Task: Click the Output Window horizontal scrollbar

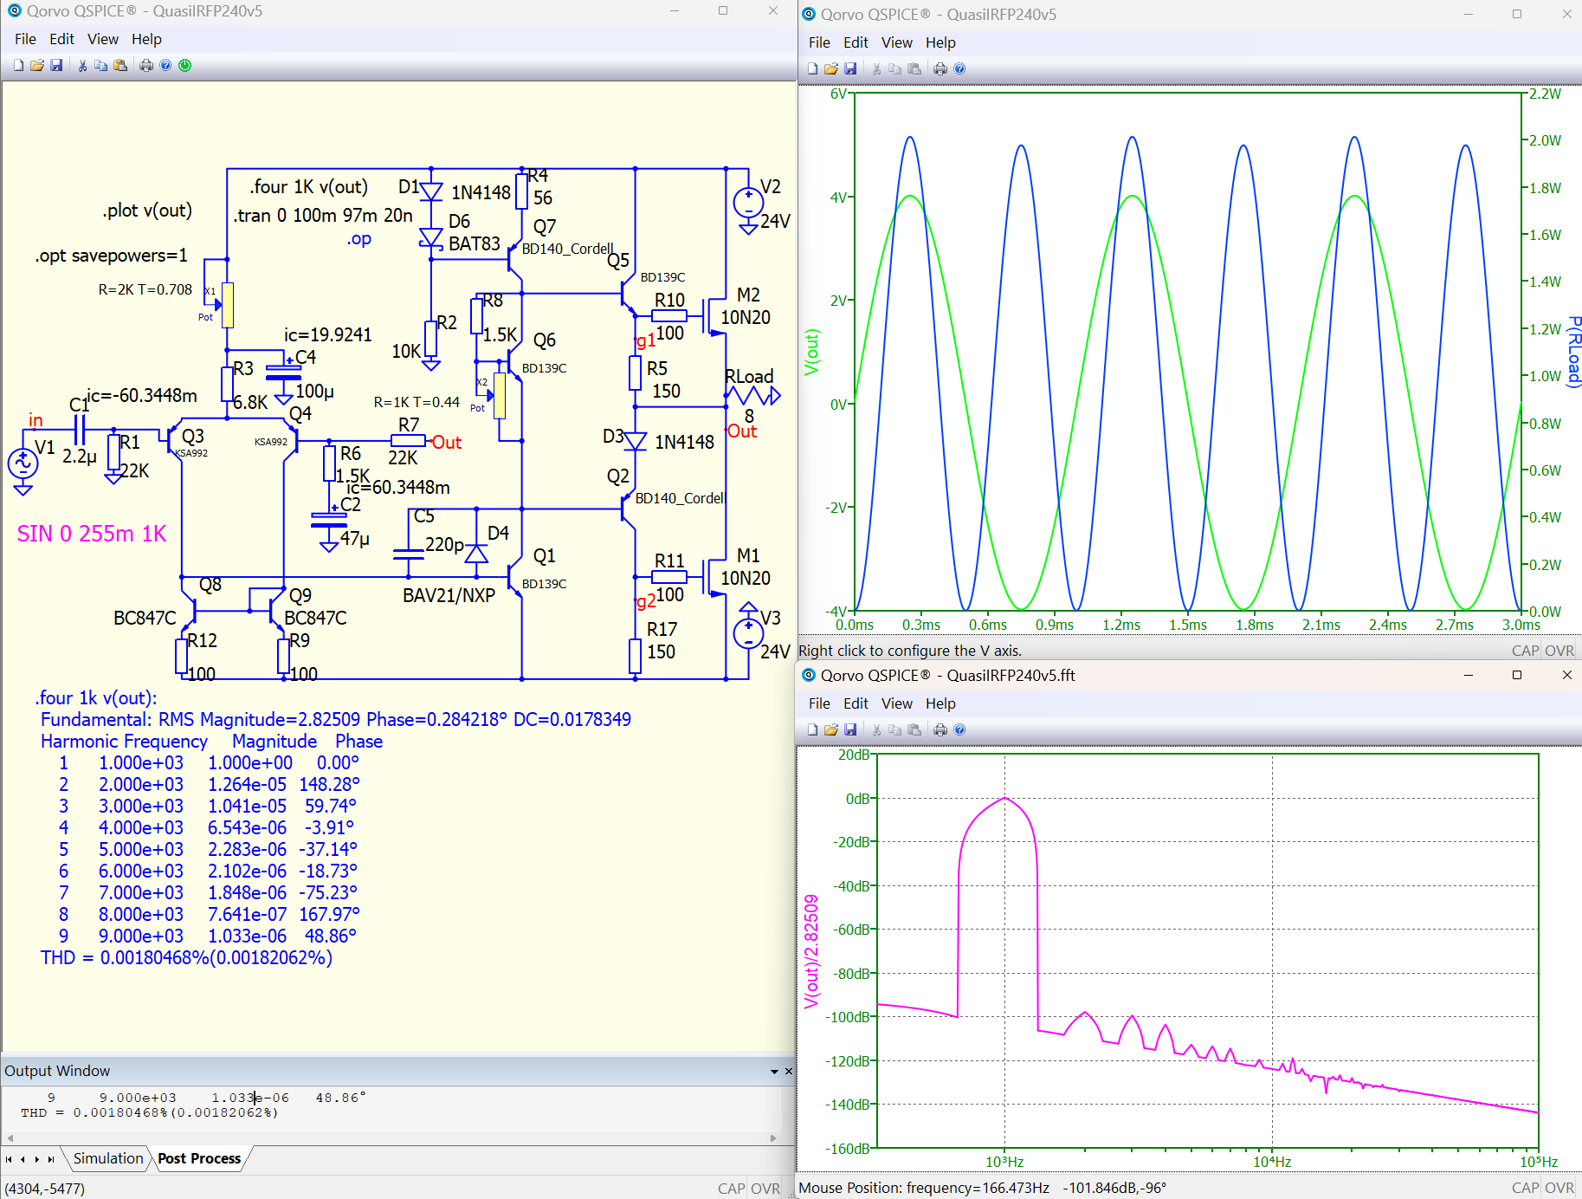Action: tap(391, 1137)
